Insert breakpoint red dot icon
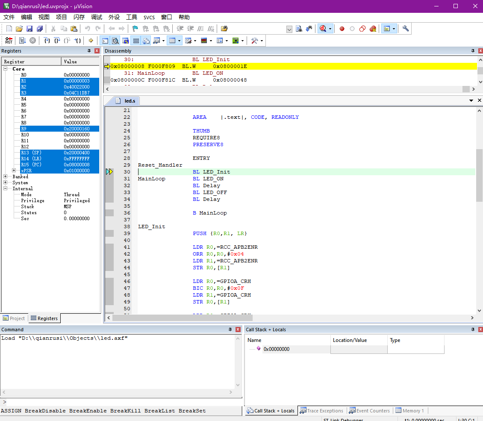Viewport: 483px width, 421px height. [342, 29]
